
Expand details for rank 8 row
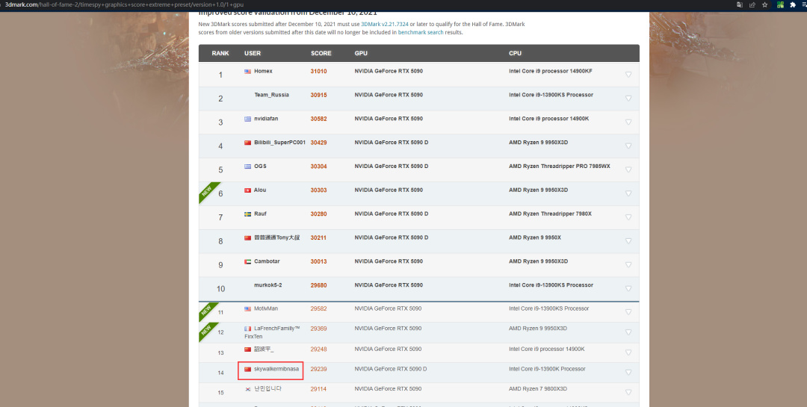(x=628, y=240)
